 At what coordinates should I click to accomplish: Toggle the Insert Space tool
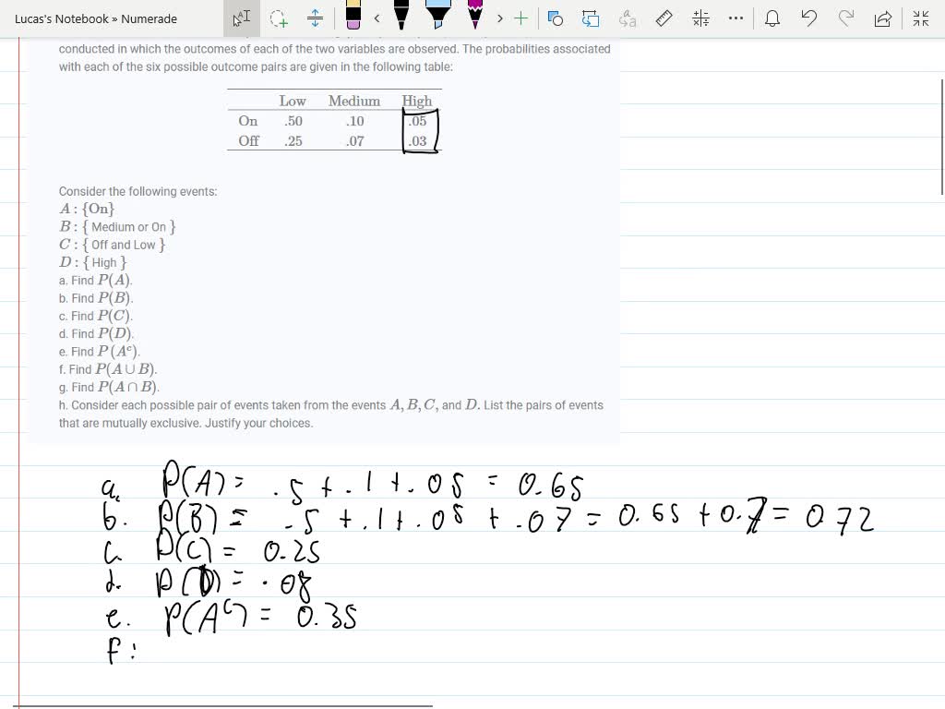coord(314,18)
